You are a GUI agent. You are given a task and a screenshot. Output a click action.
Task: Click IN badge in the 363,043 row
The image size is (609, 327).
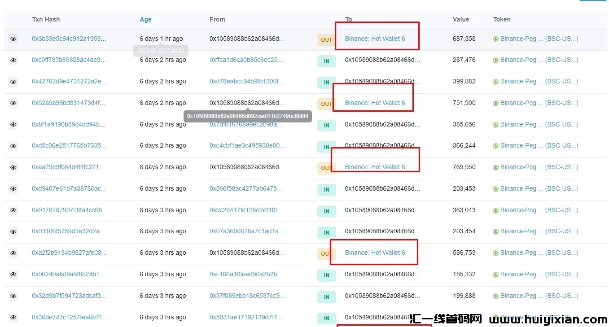[x=326, y=211]
